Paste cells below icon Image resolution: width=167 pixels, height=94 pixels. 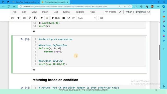pyautogui.click(x=35, y=18)
